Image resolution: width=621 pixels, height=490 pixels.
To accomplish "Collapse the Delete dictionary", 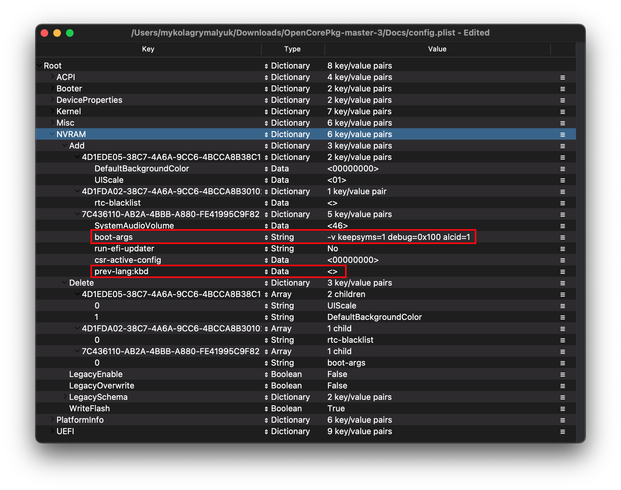I will coord(65,282).
